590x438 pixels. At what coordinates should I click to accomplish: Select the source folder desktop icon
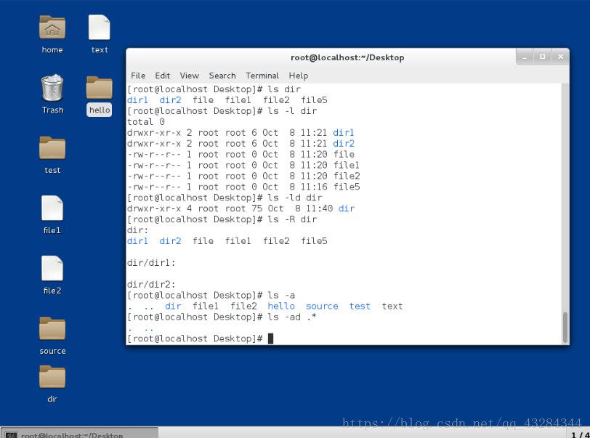click(52, 328)
